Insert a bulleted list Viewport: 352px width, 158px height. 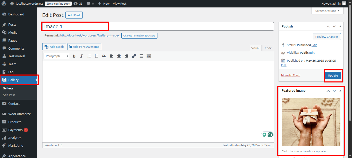(x=89, y=56)
